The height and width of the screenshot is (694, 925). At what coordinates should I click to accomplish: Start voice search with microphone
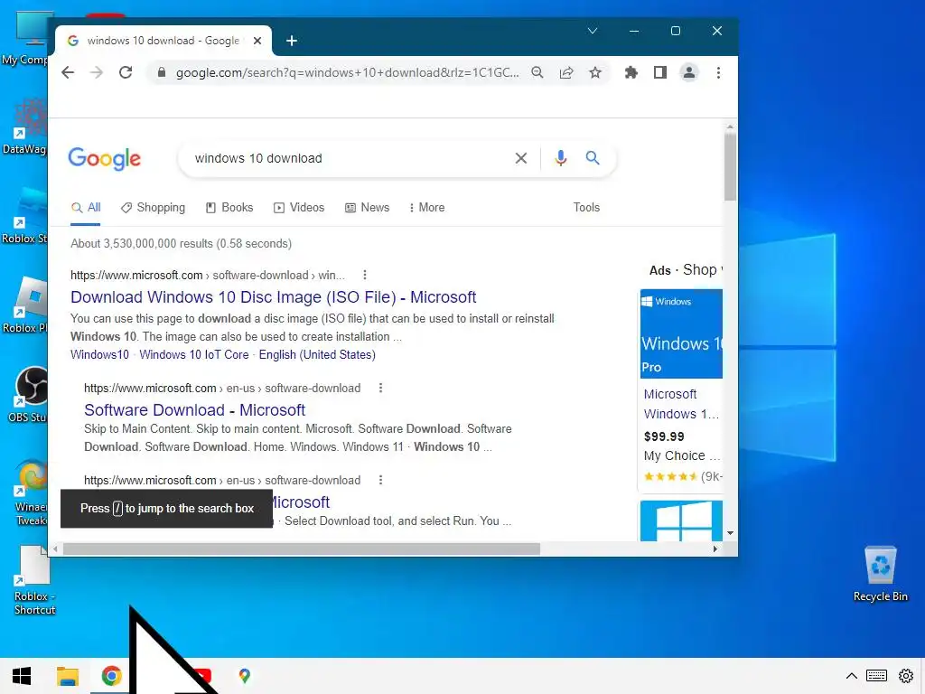[x=560, y=158]
